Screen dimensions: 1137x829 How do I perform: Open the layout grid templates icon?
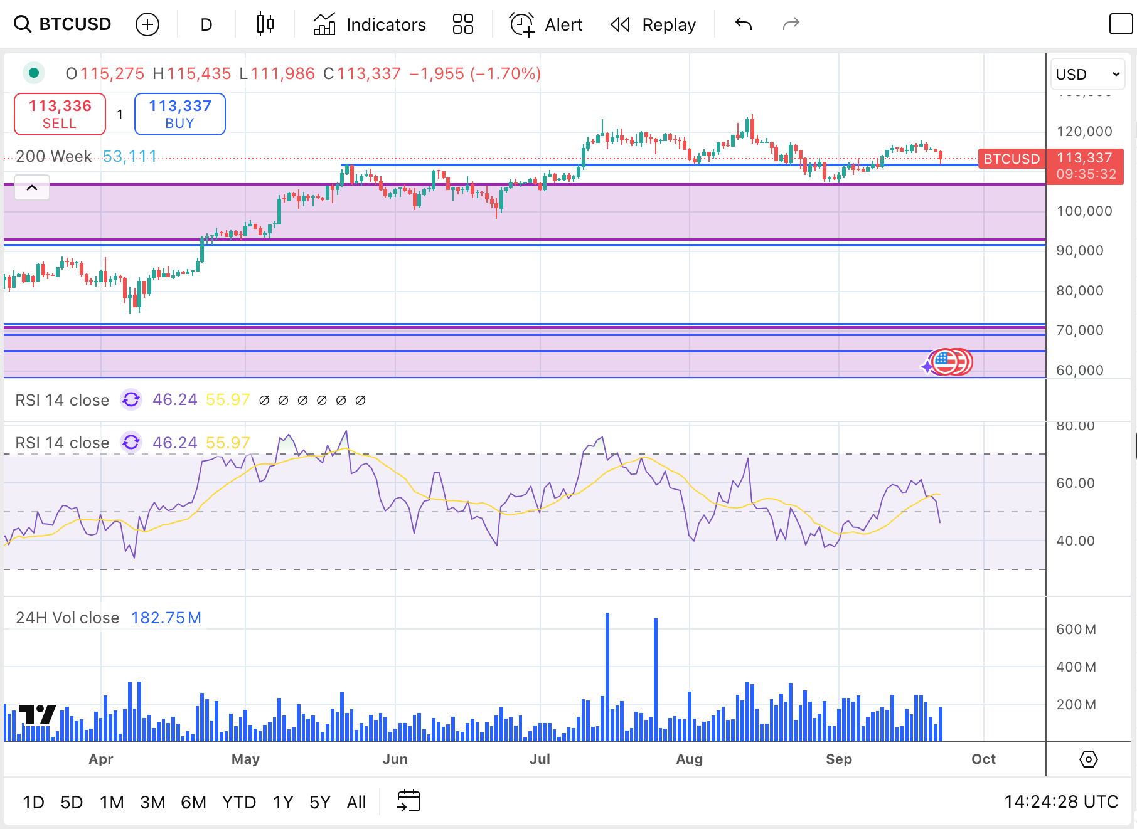pyautogui.click(x=463, y=24)
